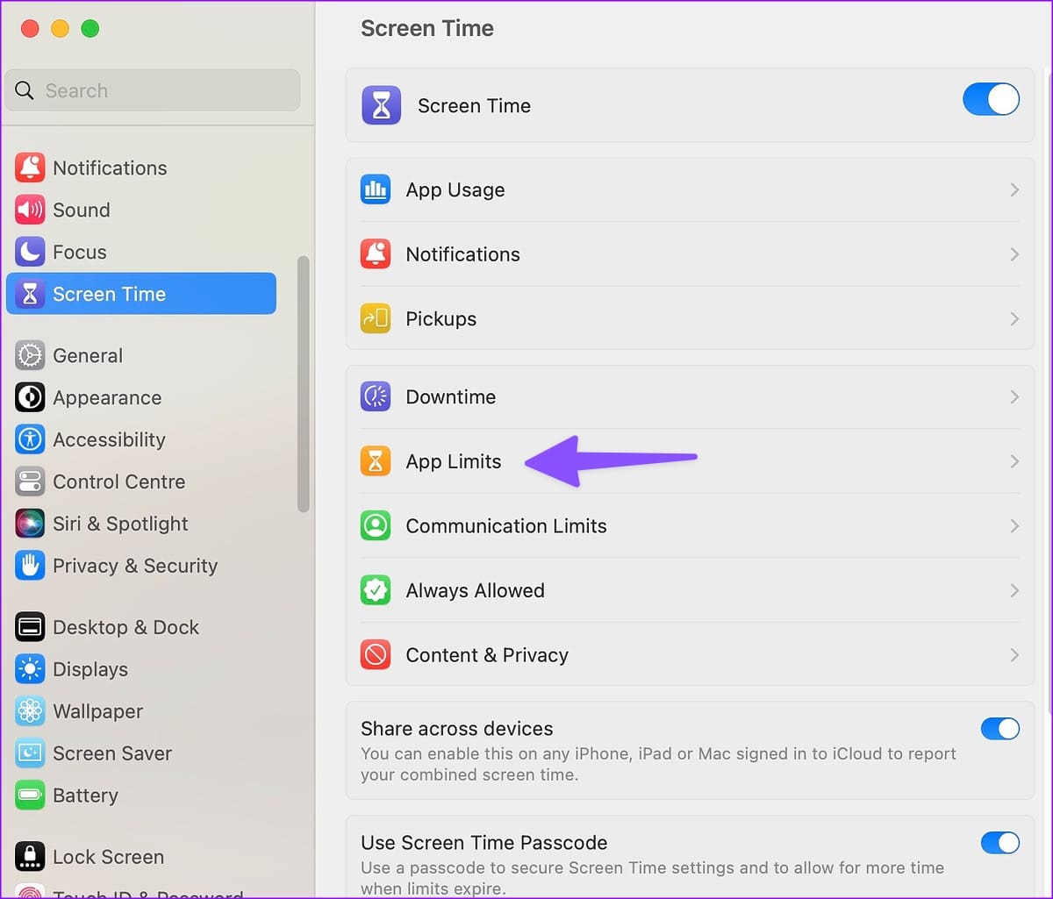Open Downtime row chevron
This screenshot has height=899, width=1053.
coord(1014,396)
